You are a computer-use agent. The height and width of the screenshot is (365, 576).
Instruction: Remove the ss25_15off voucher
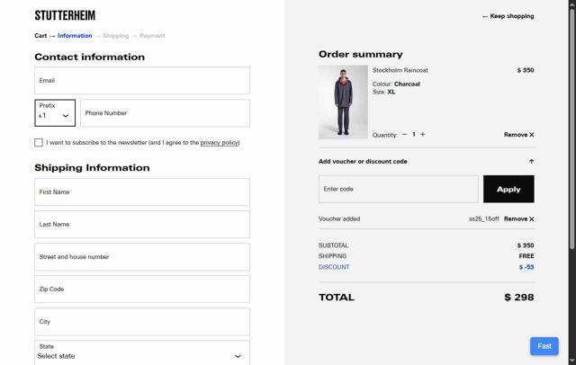pyautogui.click(x=518, y=218)
